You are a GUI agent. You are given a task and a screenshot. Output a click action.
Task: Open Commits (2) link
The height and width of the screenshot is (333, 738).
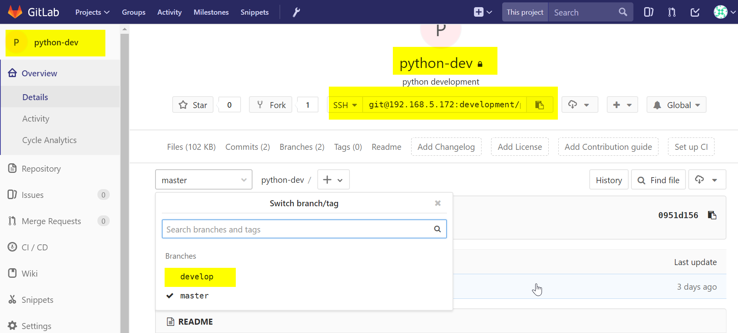point(248,147)
